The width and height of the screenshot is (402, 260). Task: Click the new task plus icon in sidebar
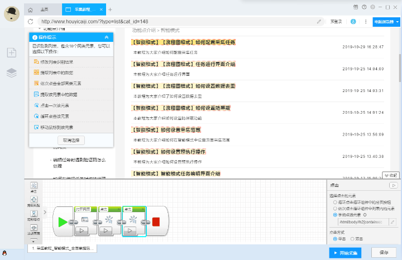pos(12,52)
